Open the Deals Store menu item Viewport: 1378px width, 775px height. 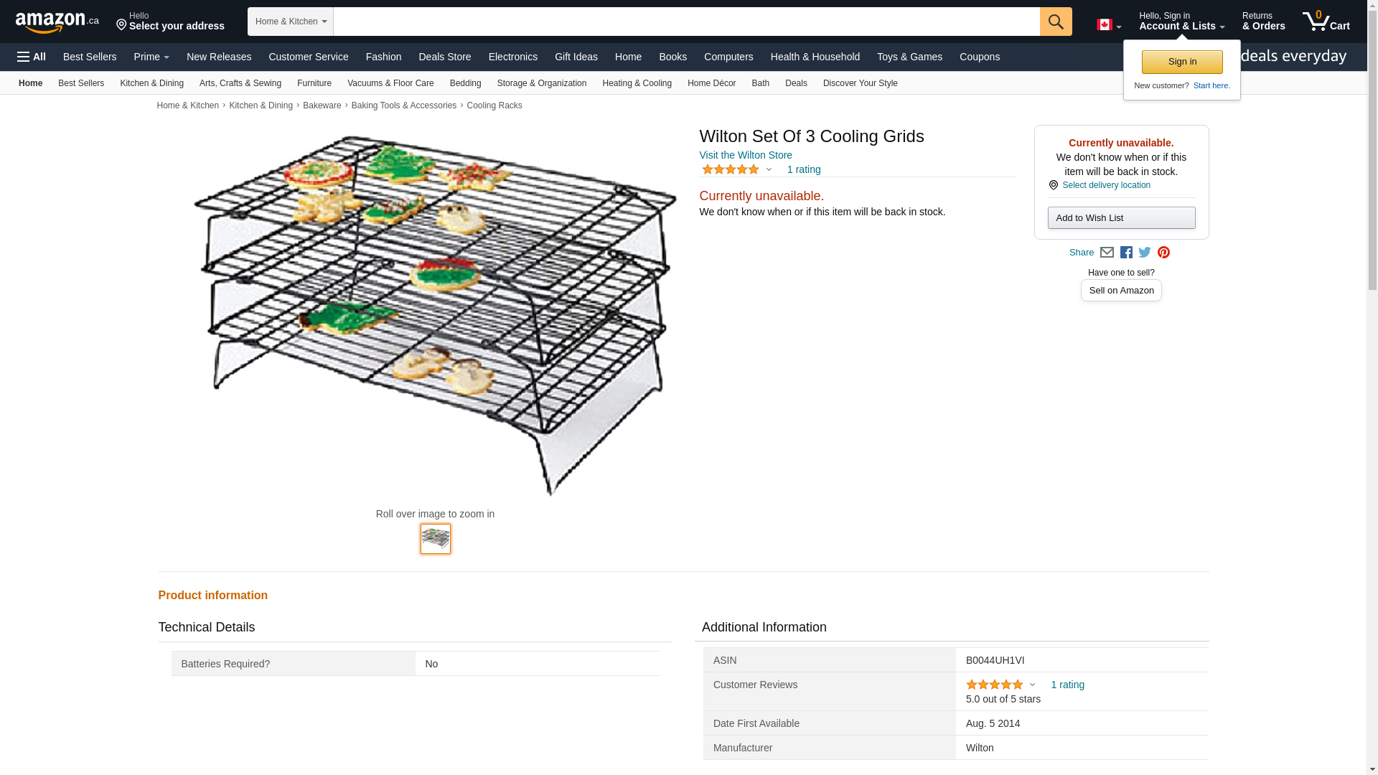(444, 57)
